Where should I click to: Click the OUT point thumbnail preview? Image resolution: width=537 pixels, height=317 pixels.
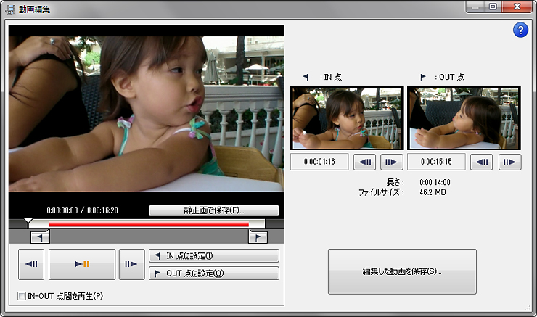pos(464,118)
